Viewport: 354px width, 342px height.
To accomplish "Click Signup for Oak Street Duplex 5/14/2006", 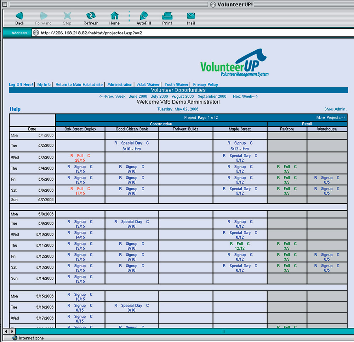I will [x=80, y=277].
